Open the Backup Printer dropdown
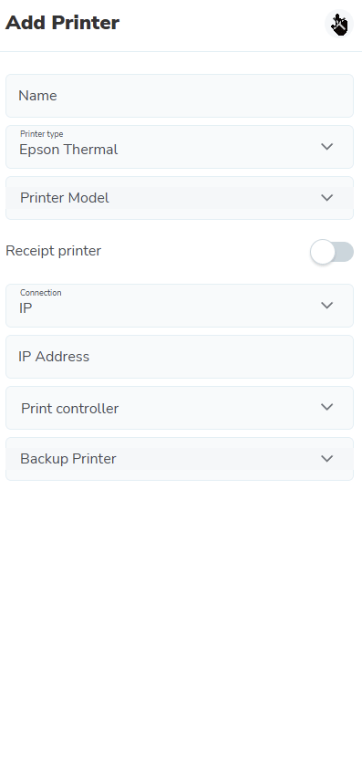The image size is (362, 760). click(x=180, y=459)
